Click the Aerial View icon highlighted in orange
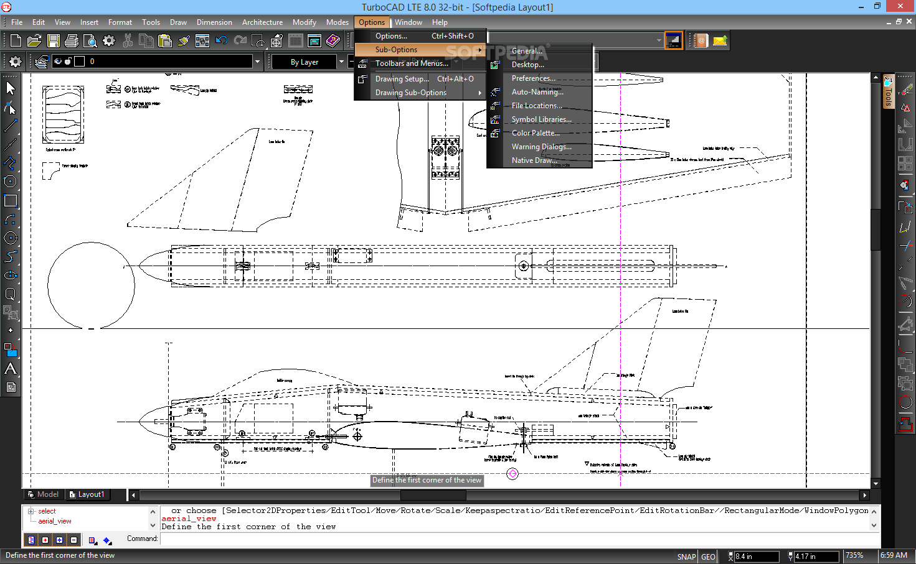Image resolution: width=916 pixels, height=564 pixels. (x=673, y=41)
